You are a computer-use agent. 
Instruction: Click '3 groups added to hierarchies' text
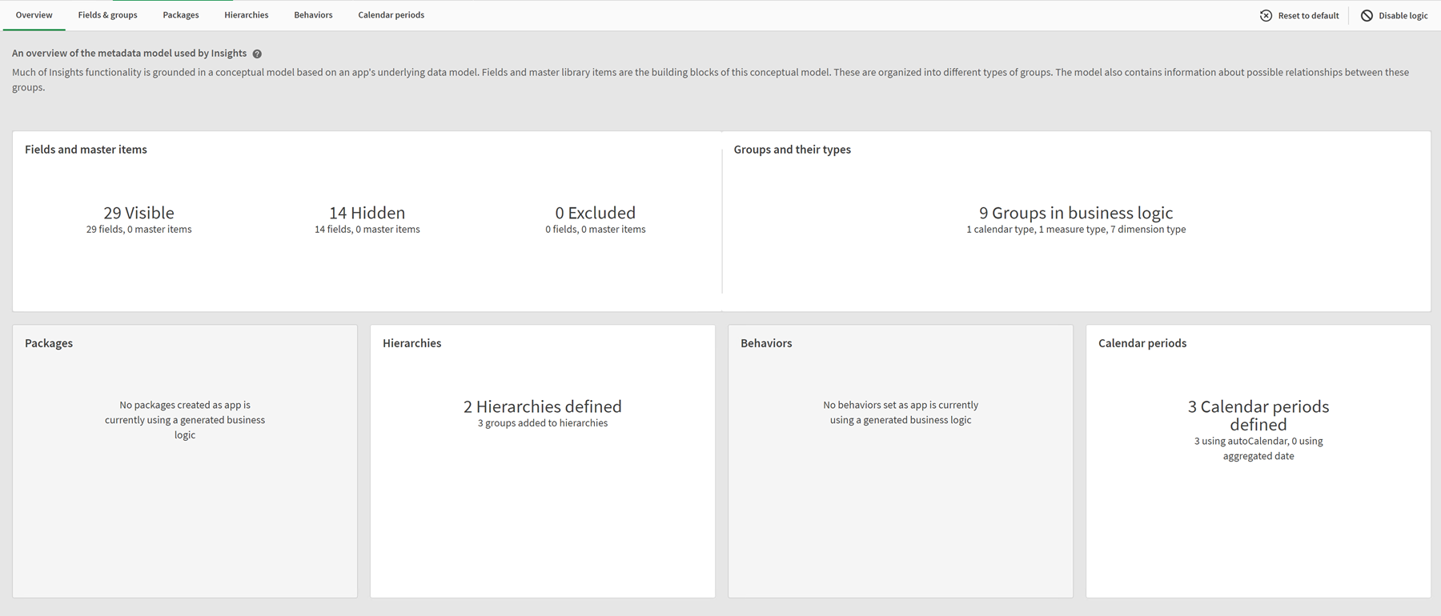[x=543, y=423]
